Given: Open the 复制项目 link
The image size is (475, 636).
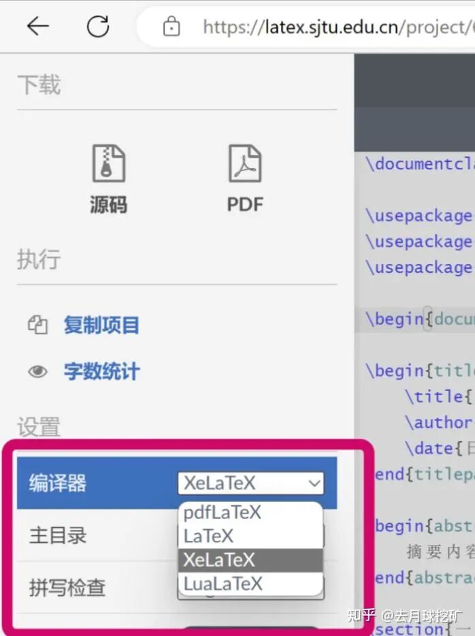Looking at the screenshot, I should [101, 325].
